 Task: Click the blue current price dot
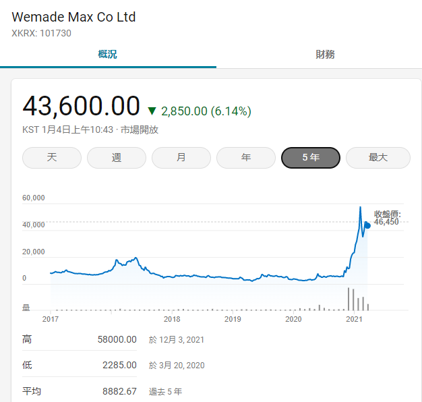[x=367, y=225]
